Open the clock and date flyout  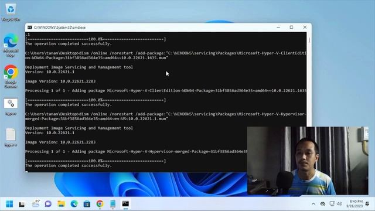tap(354, 203)
